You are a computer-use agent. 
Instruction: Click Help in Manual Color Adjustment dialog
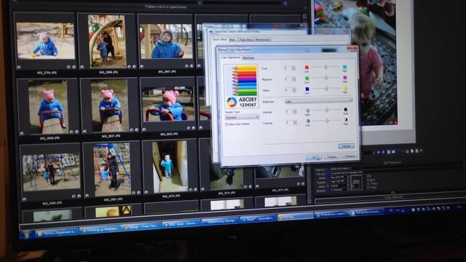click(349, 156)
